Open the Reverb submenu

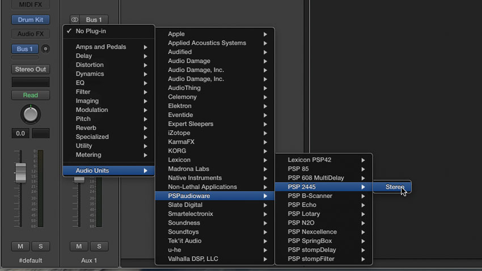pyautogui.click(x=109, y=128)
